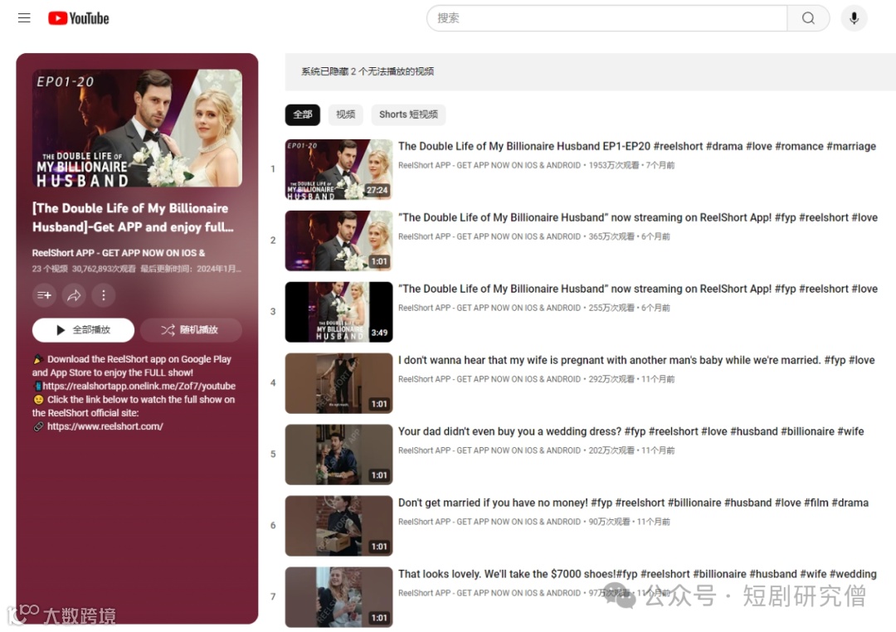Viewport: 896px width, 632px height.
Task: Open 'Your dad didn't even buy you a wedding dress?' video
Action: click(631, 431)
